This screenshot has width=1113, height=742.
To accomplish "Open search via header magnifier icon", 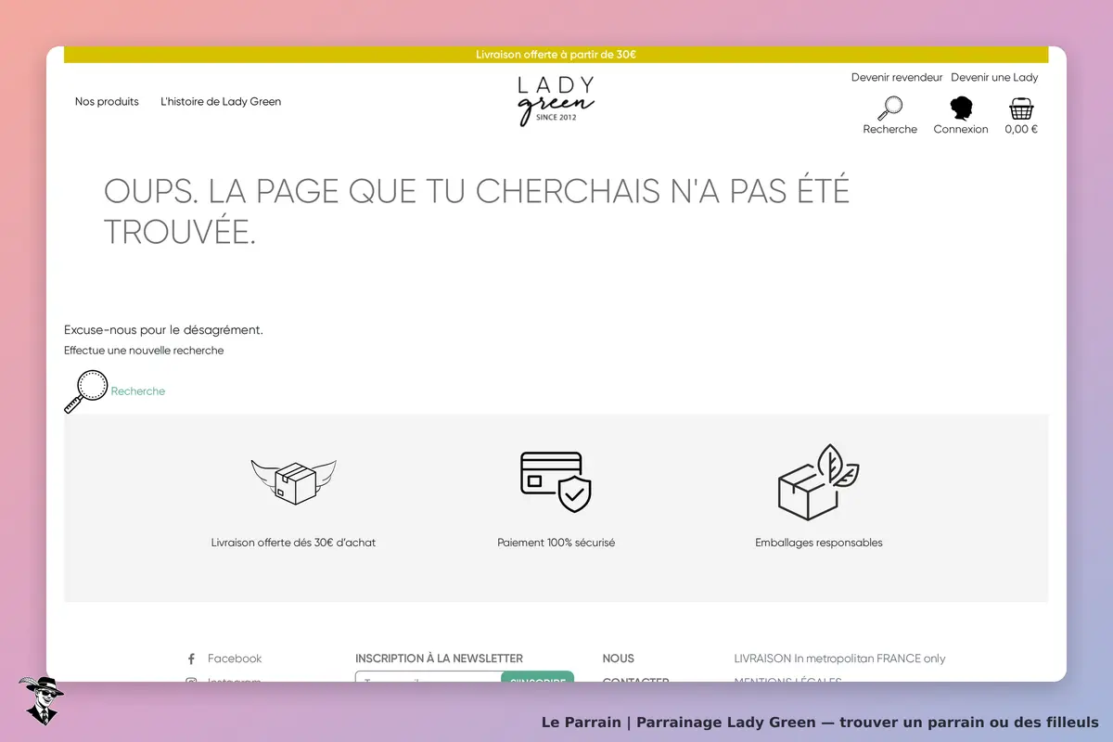I will pyautogui.click(x=890, y=109).
